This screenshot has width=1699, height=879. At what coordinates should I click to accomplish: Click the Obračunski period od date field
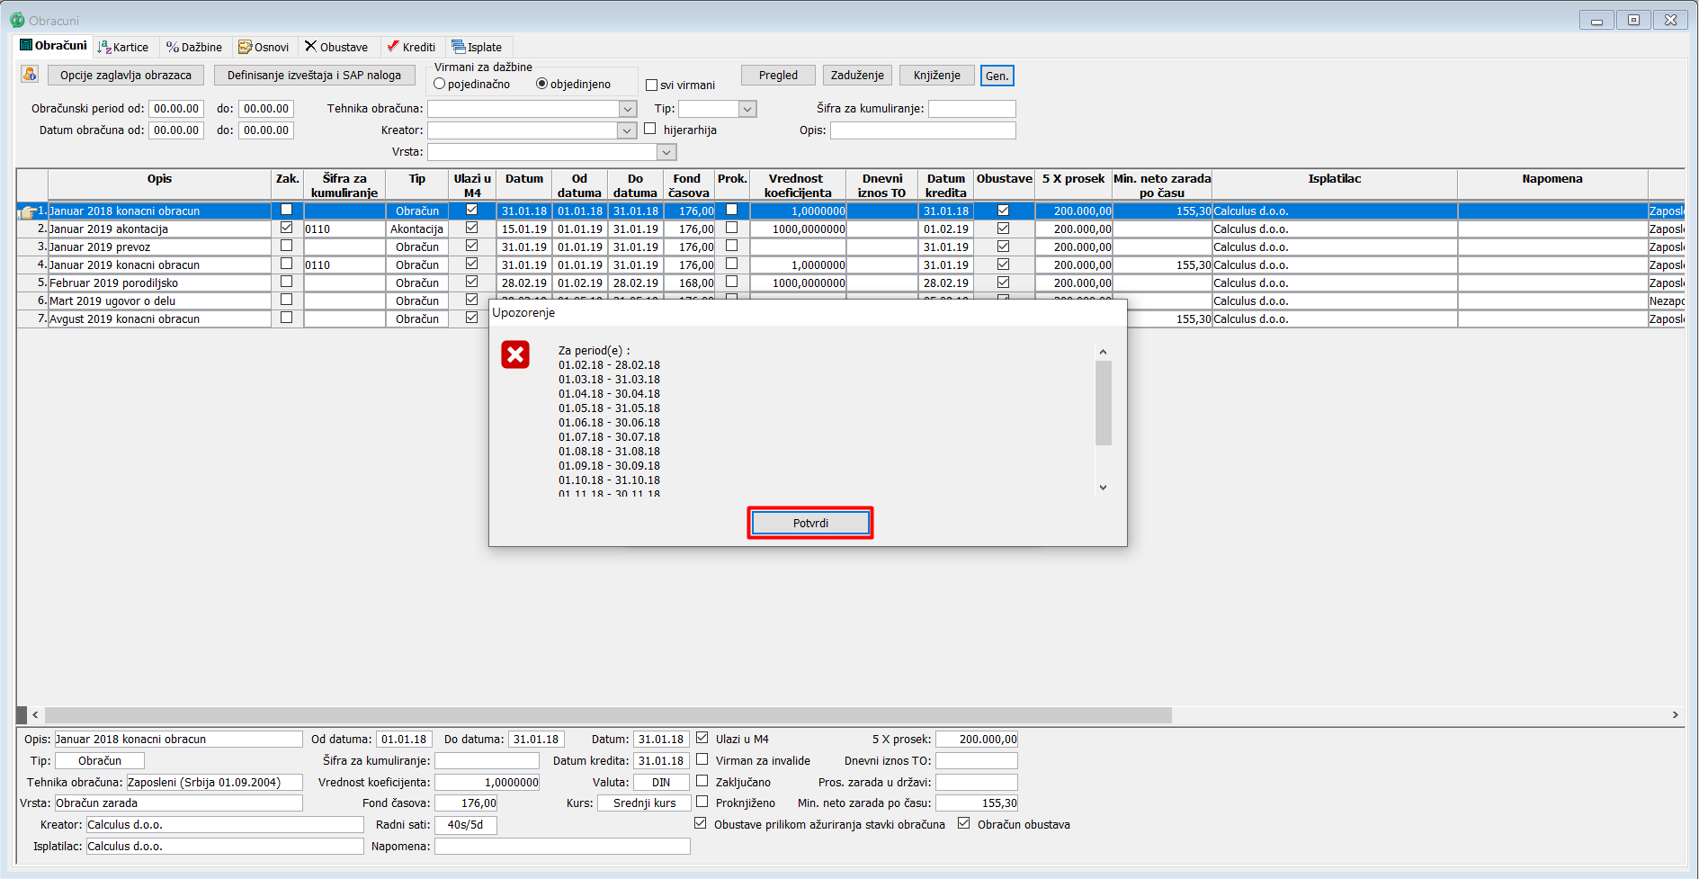[176, 109]
